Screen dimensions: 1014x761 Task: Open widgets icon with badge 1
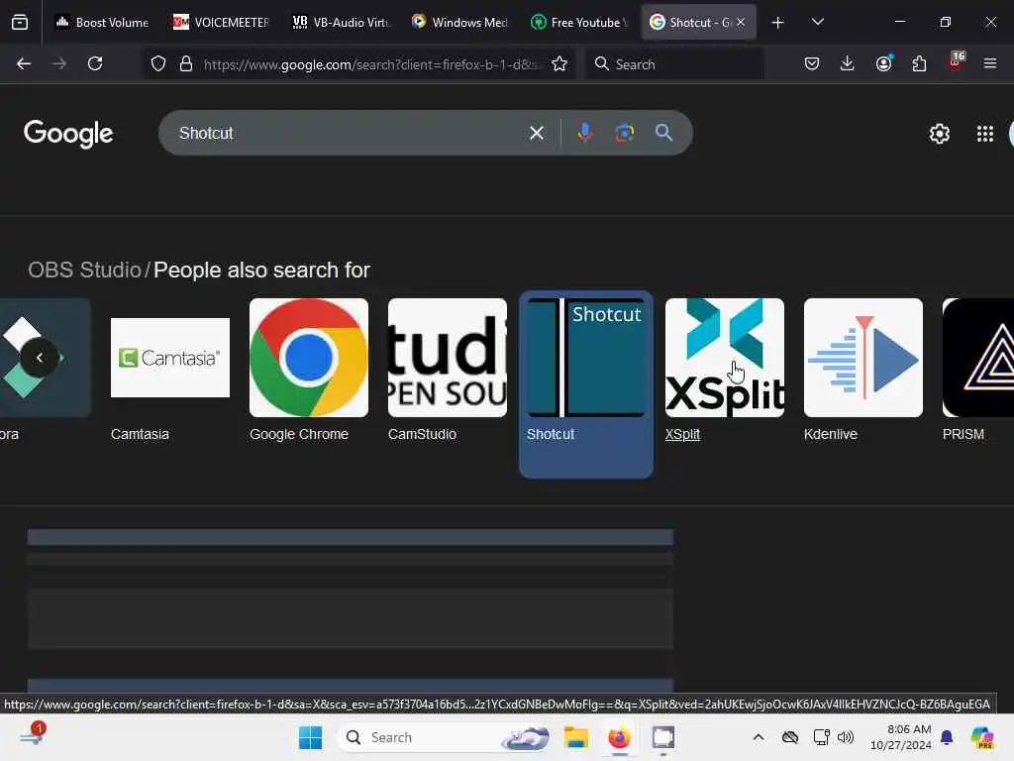tap(33, 736)
